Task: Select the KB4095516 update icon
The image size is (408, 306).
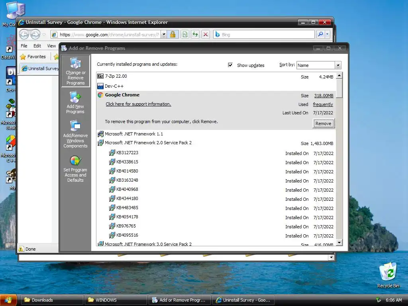Action: point(112,235)
